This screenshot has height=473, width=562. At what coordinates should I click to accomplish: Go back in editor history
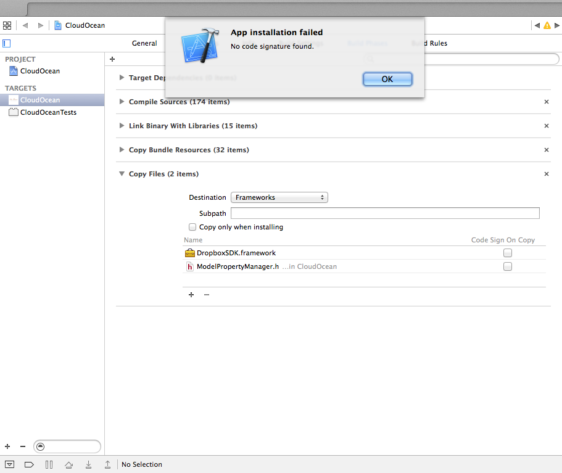pyautogui.click(x=25, y=25)
